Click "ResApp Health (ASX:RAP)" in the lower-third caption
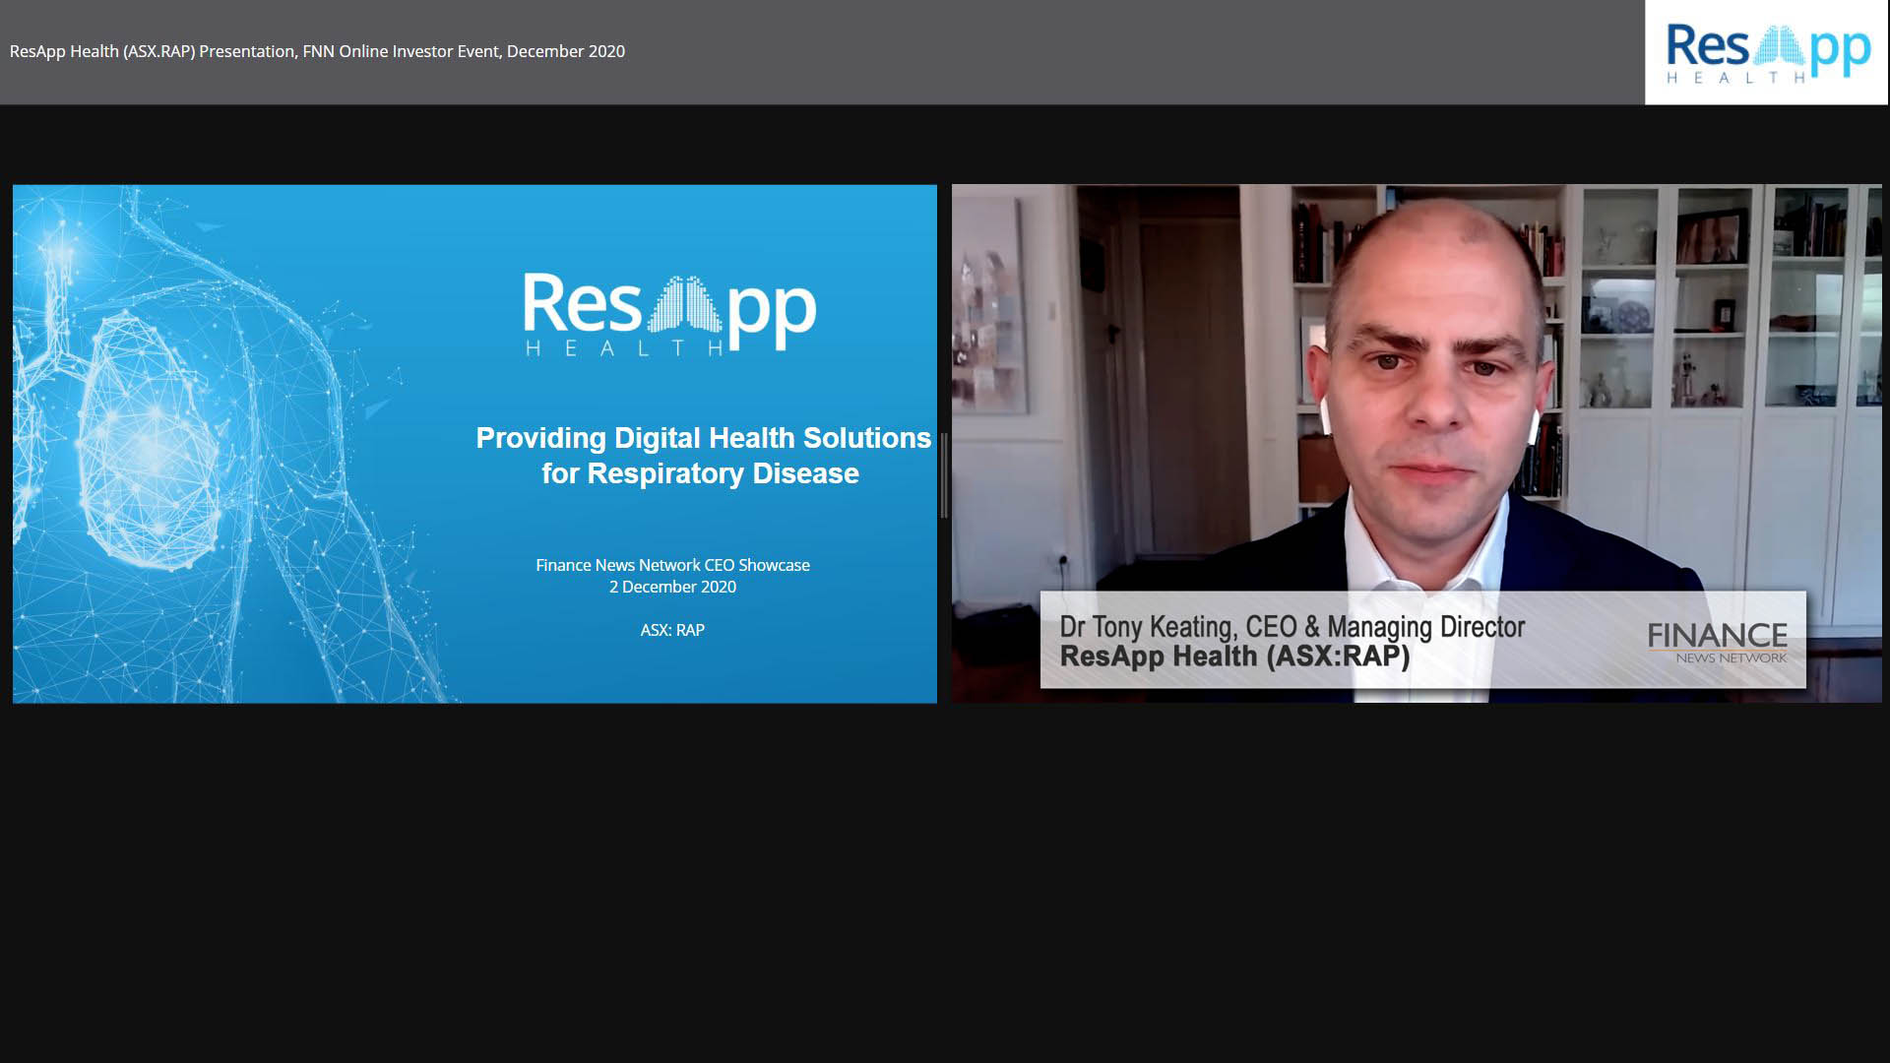This screenshot has width=1890, height=1063. [x=1234, y=657]
